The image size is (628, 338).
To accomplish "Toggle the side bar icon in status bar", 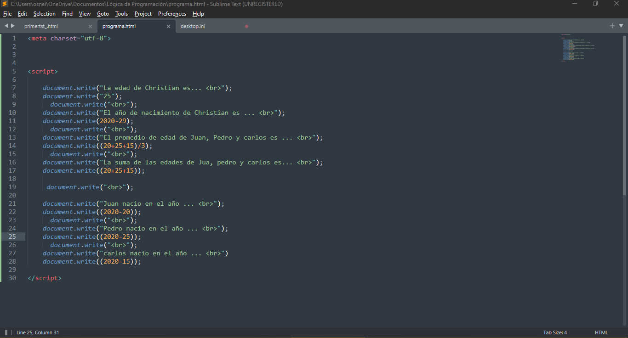I will [8, 332].
